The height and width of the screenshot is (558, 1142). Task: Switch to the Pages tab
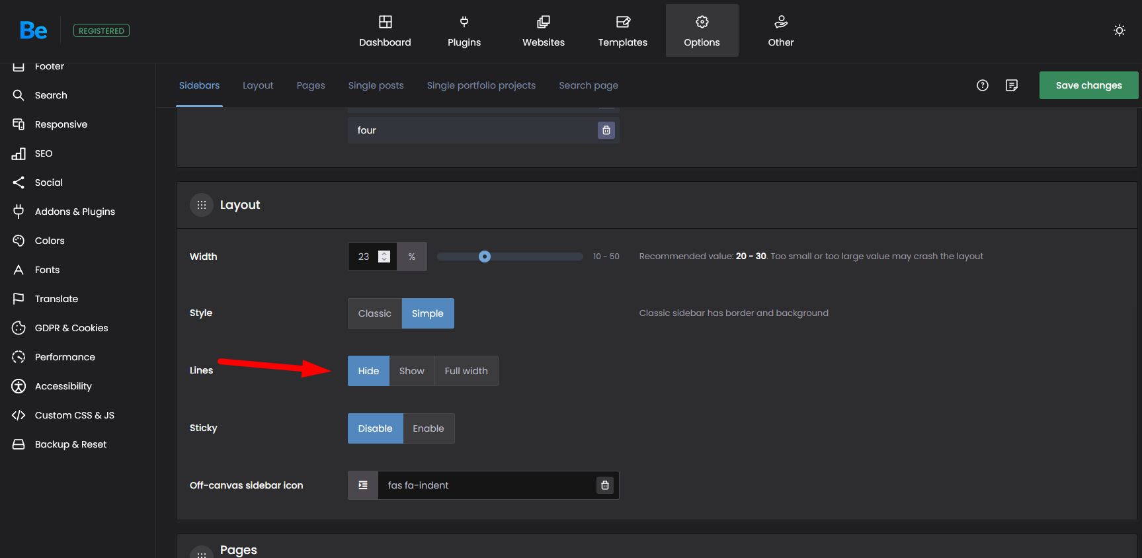[311, 85]
